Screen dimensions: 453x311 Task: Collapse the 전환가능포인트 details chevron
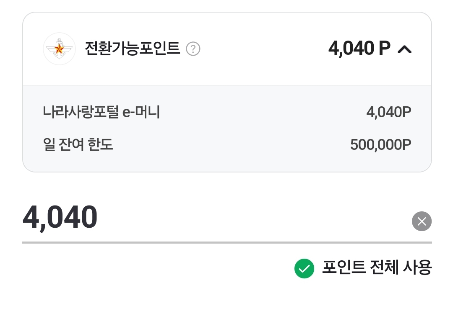click(x=404, y=49)
